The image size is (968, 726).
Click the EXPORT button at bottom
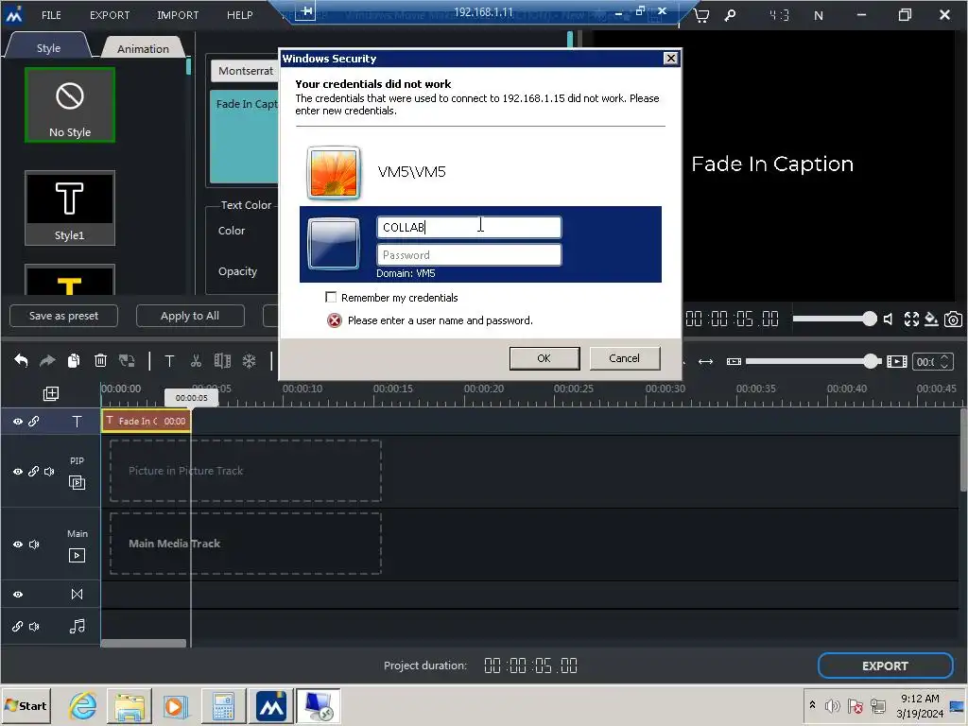click(x=885, y=666)
